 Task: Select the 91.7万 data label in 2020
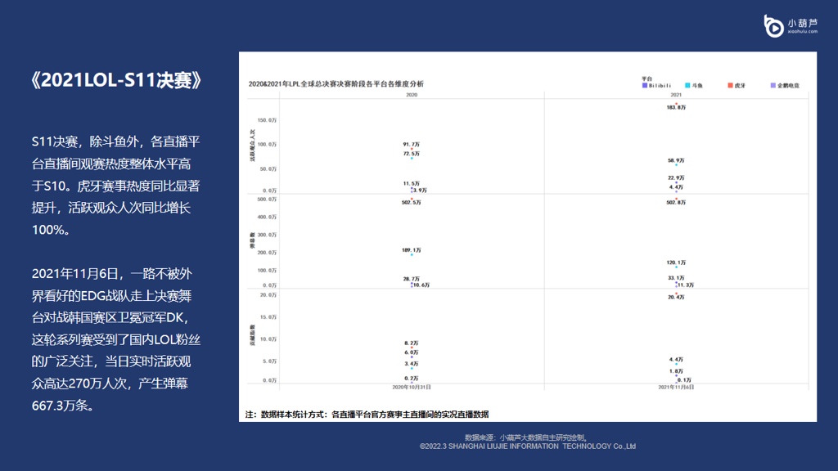(411, 145)
